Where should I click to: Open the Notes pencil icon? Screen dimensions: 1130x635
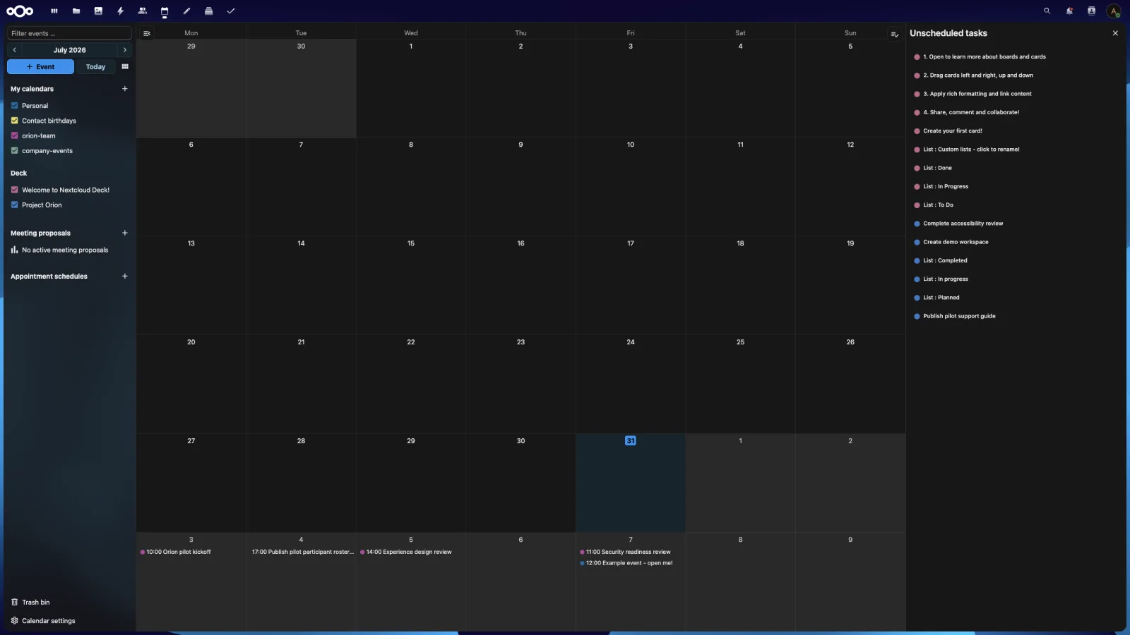186,11
